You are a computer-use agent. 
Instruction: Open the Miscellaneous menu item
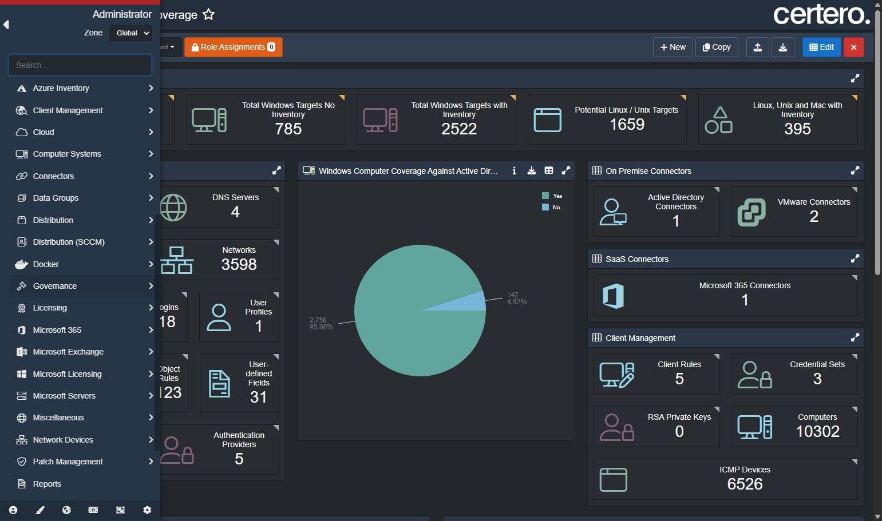tap(84, 417)
